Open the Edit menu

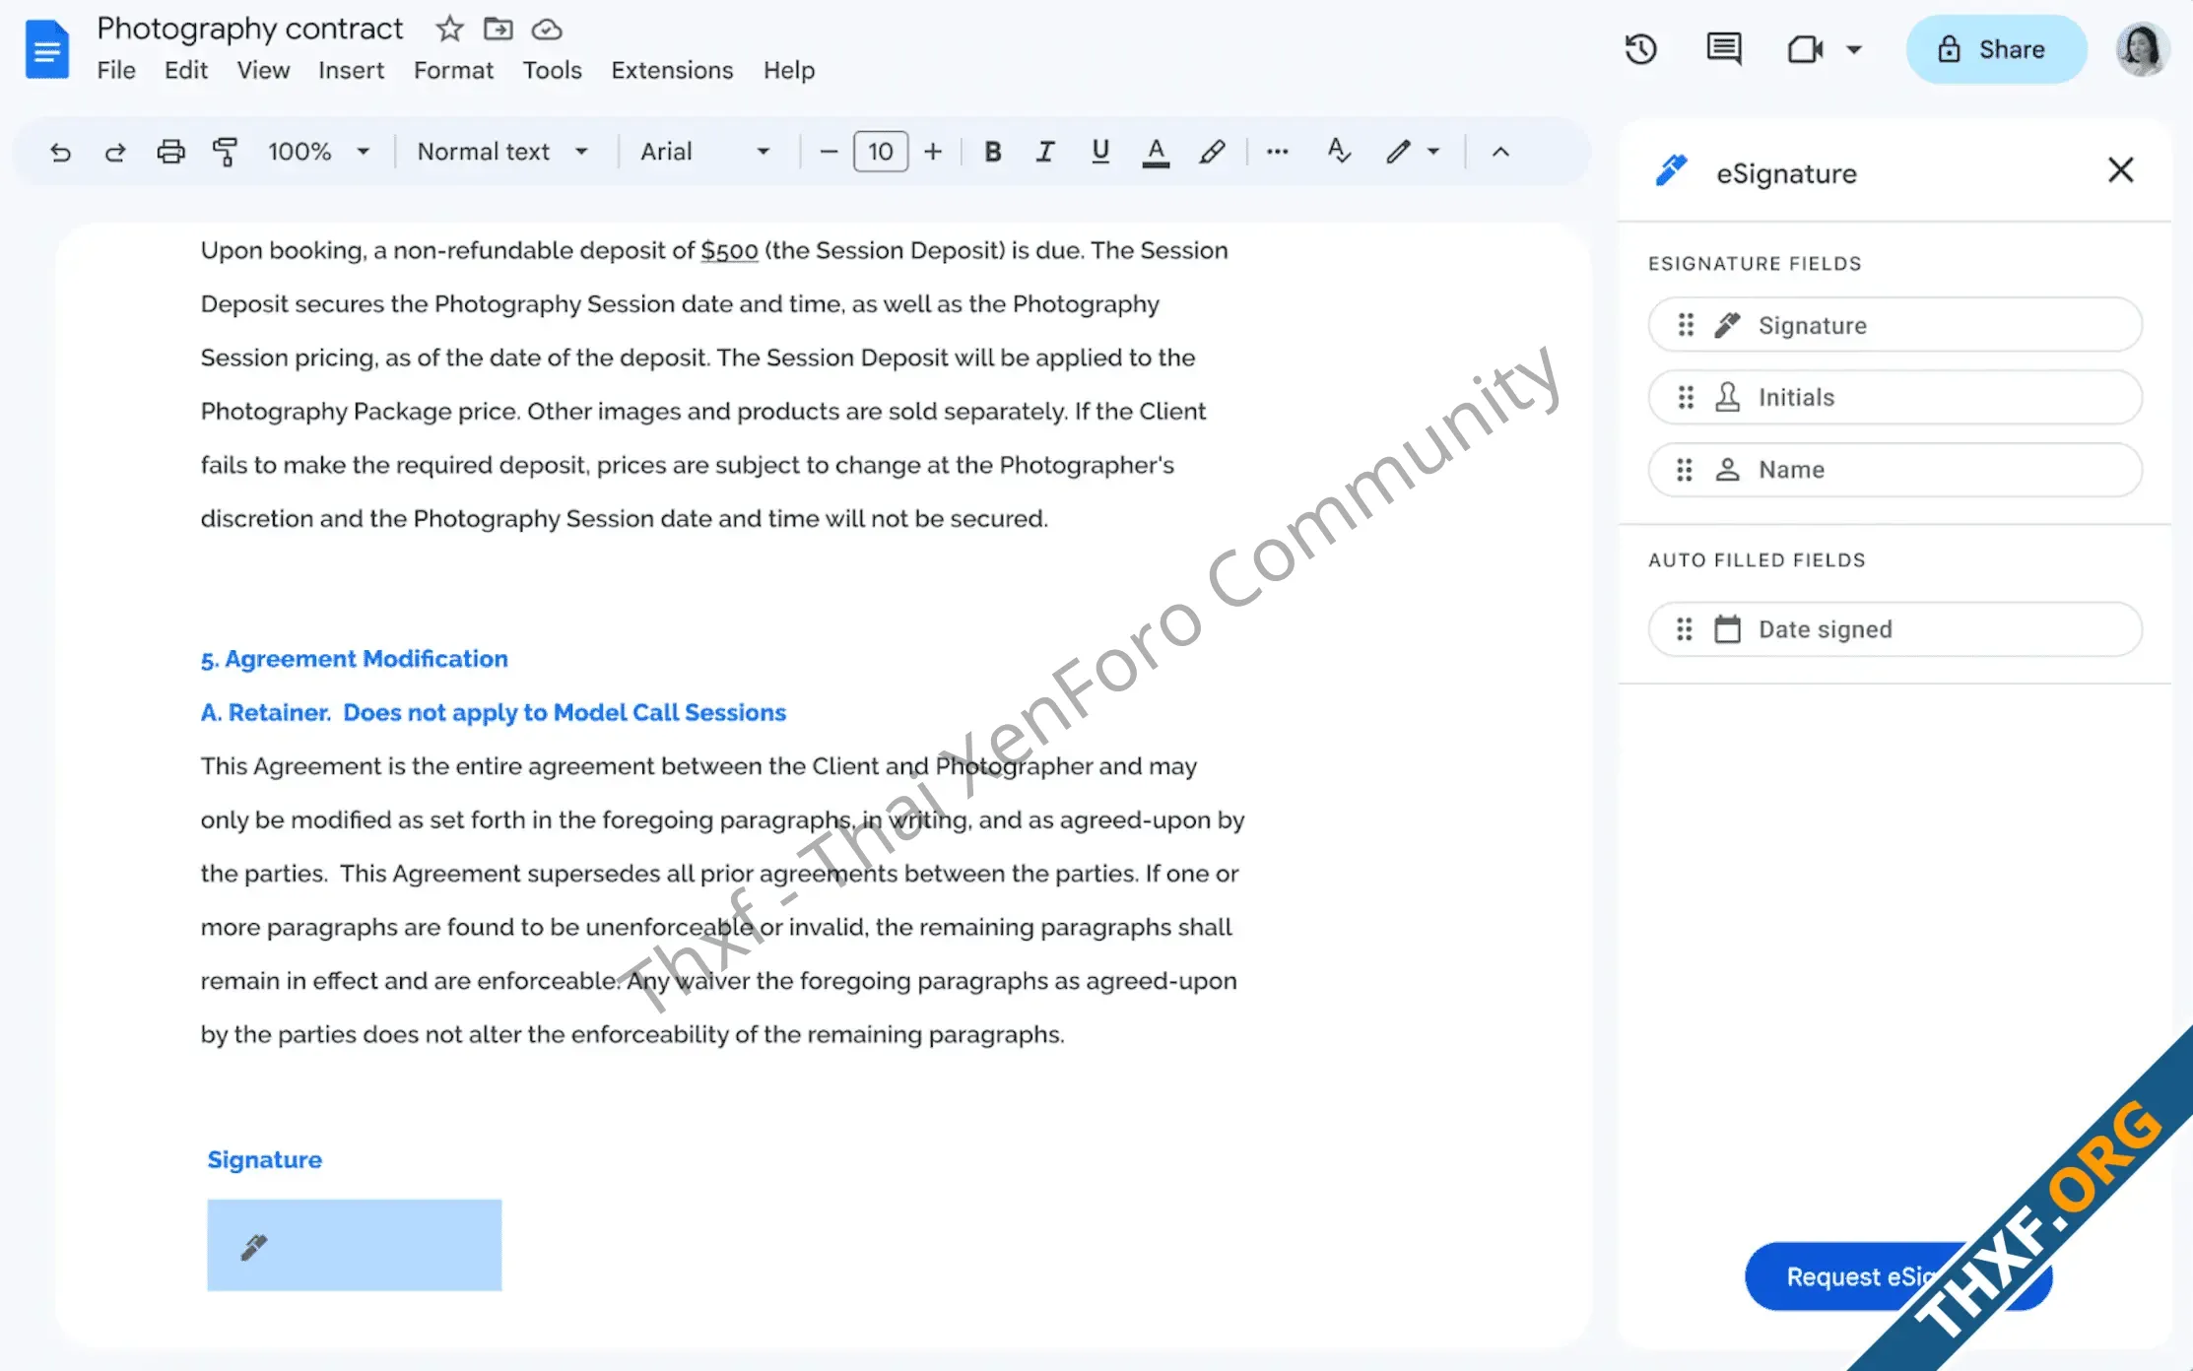point(186,71)
